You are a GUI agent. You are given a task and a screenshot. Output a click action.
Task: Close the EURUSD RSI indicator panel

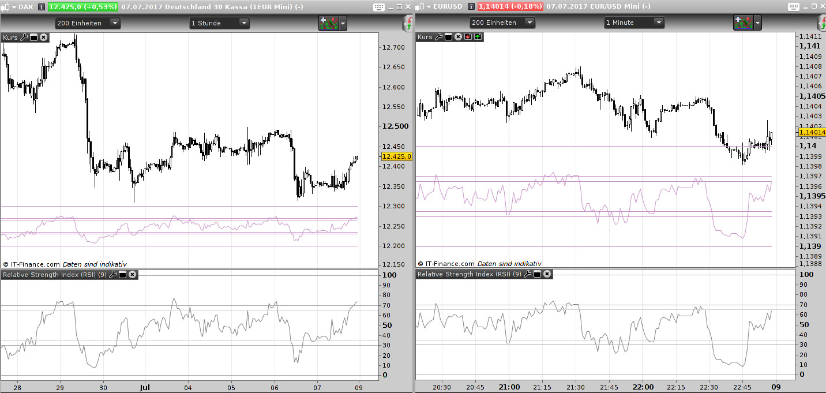(547, 274)
